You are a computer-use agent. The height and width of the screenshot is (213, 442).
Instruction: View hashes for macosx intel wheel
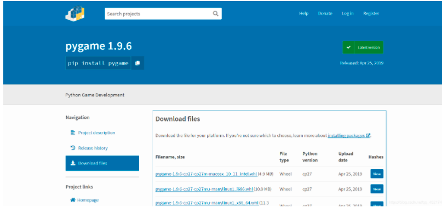pos(377,174)
